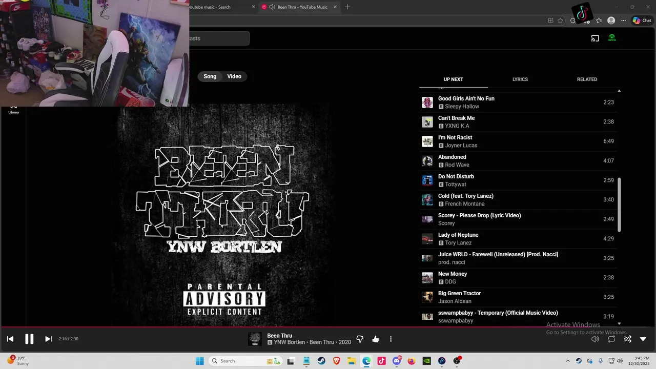656x369 pixels.
Task: Open YNW Bortlen artist link in player bar
Action: click(x=289, y=342)
